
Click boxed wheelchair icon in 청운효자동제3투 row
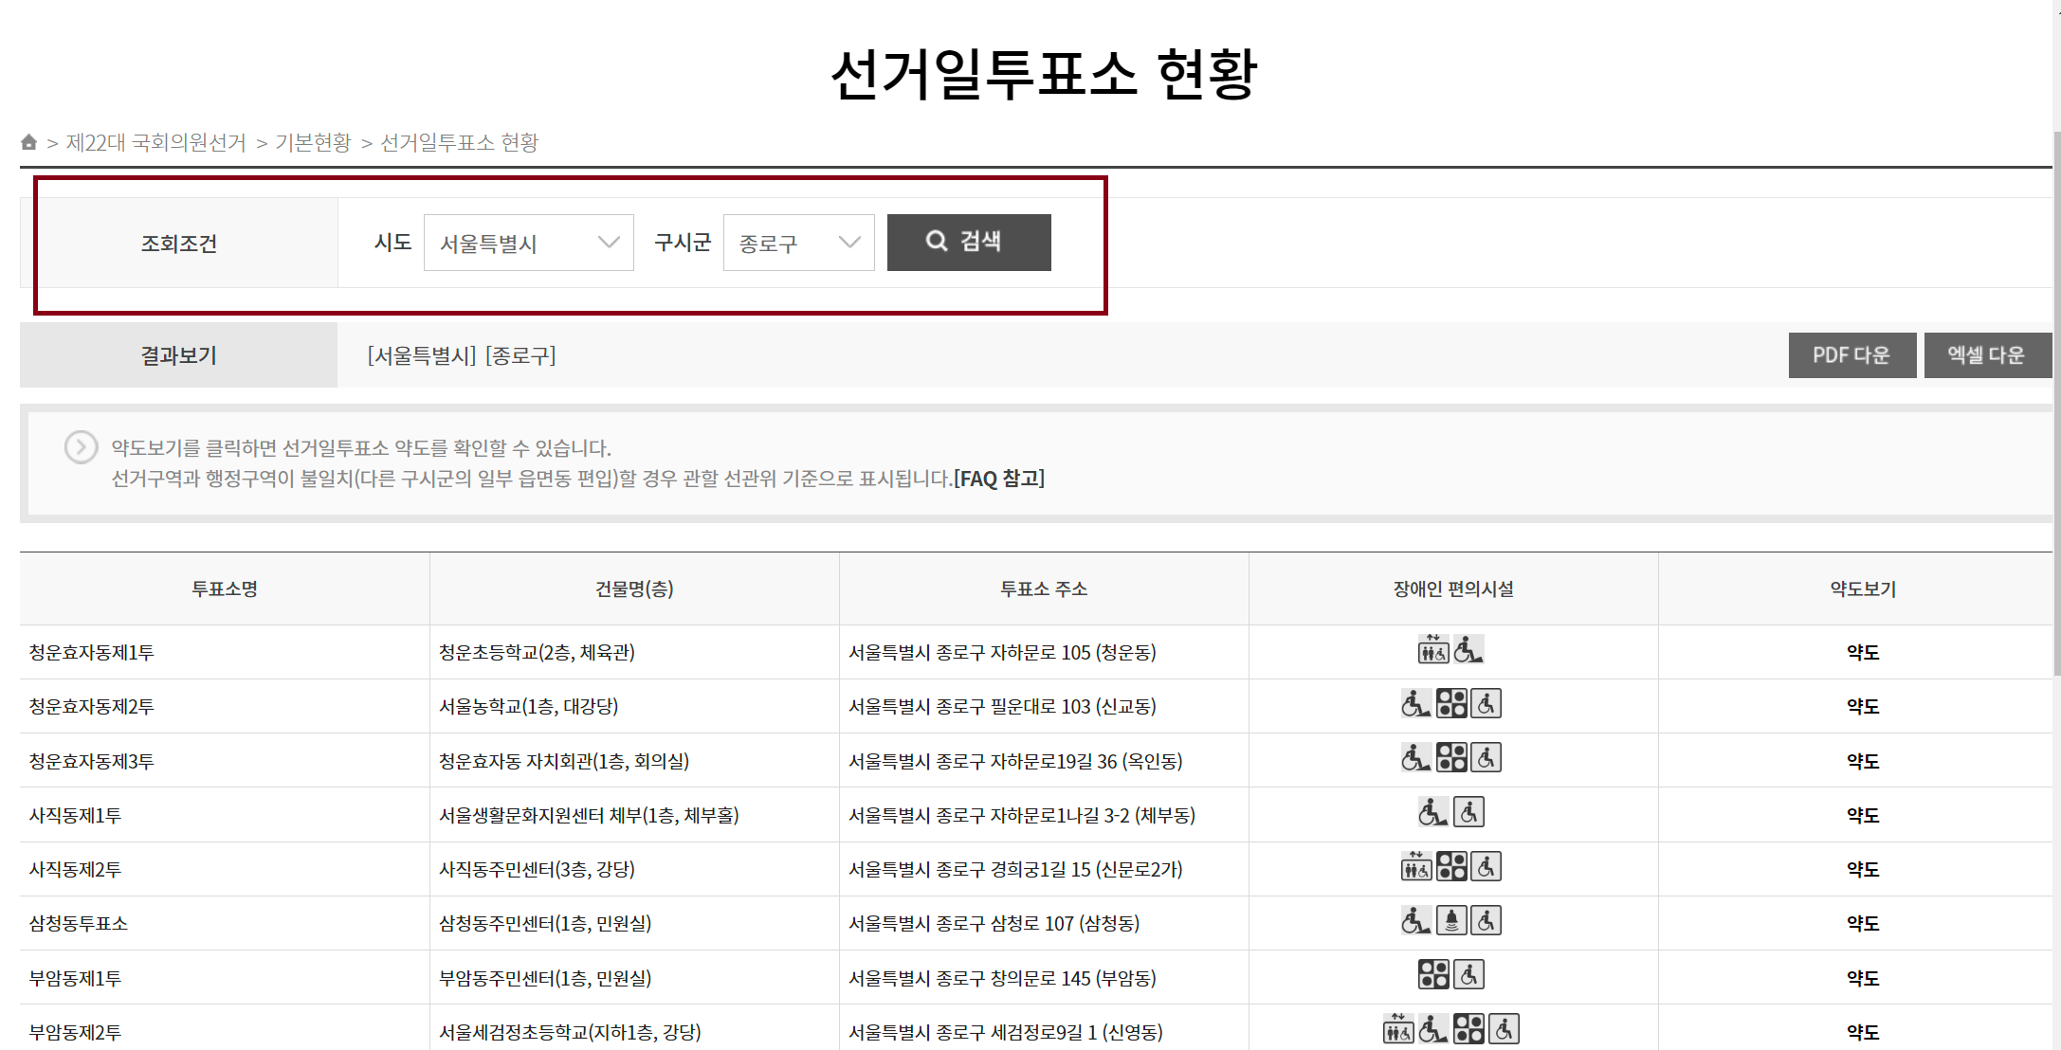tap(1486, 757)
